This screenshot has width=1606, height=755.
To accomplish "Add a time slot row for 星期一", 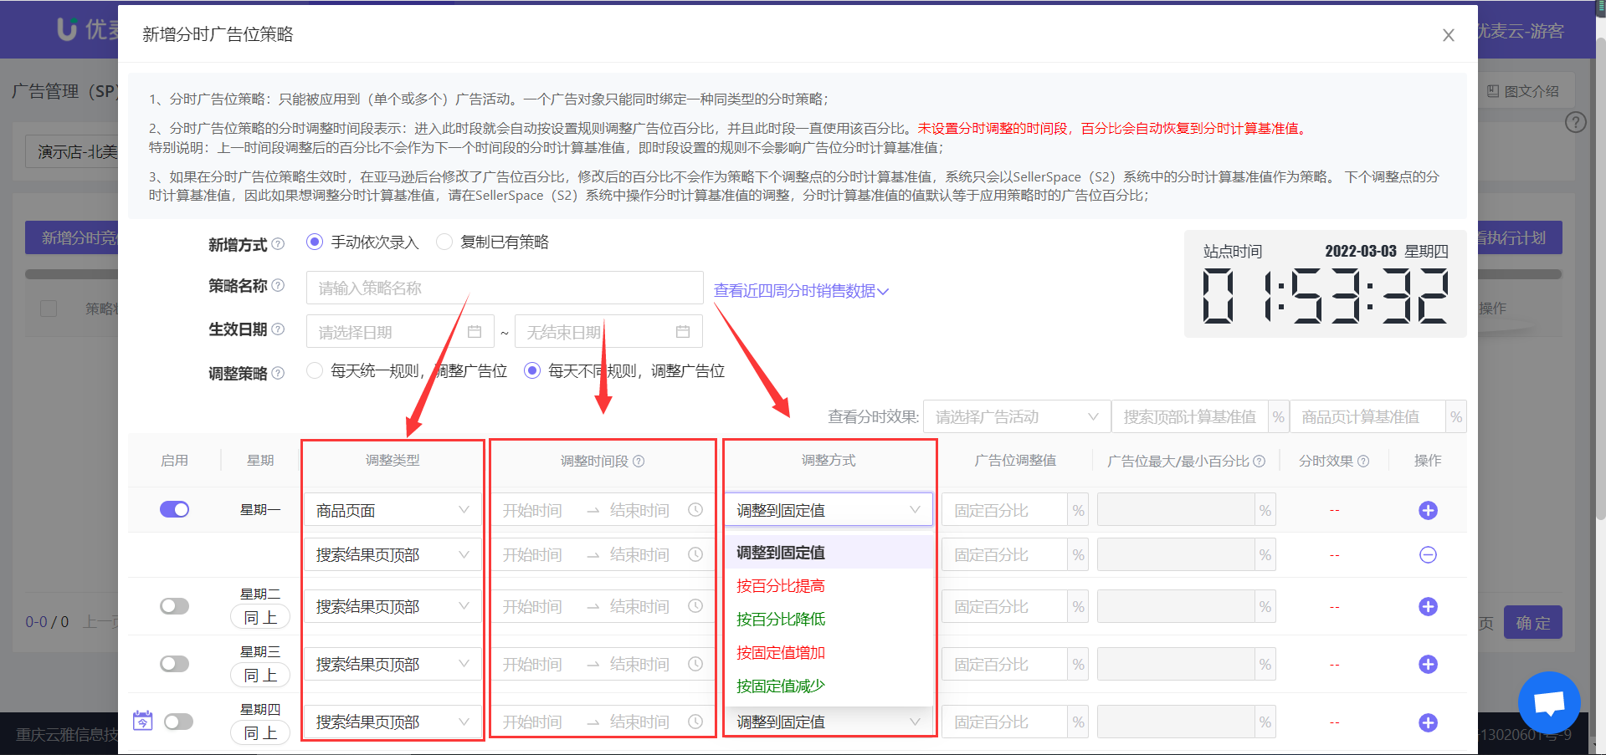I will 1428,510.
